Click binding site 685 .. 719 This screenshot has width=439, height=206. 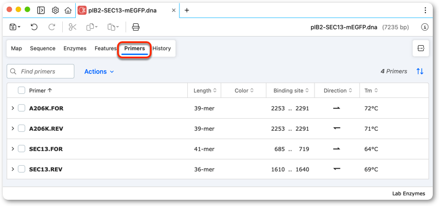click(x=292, y=149)
